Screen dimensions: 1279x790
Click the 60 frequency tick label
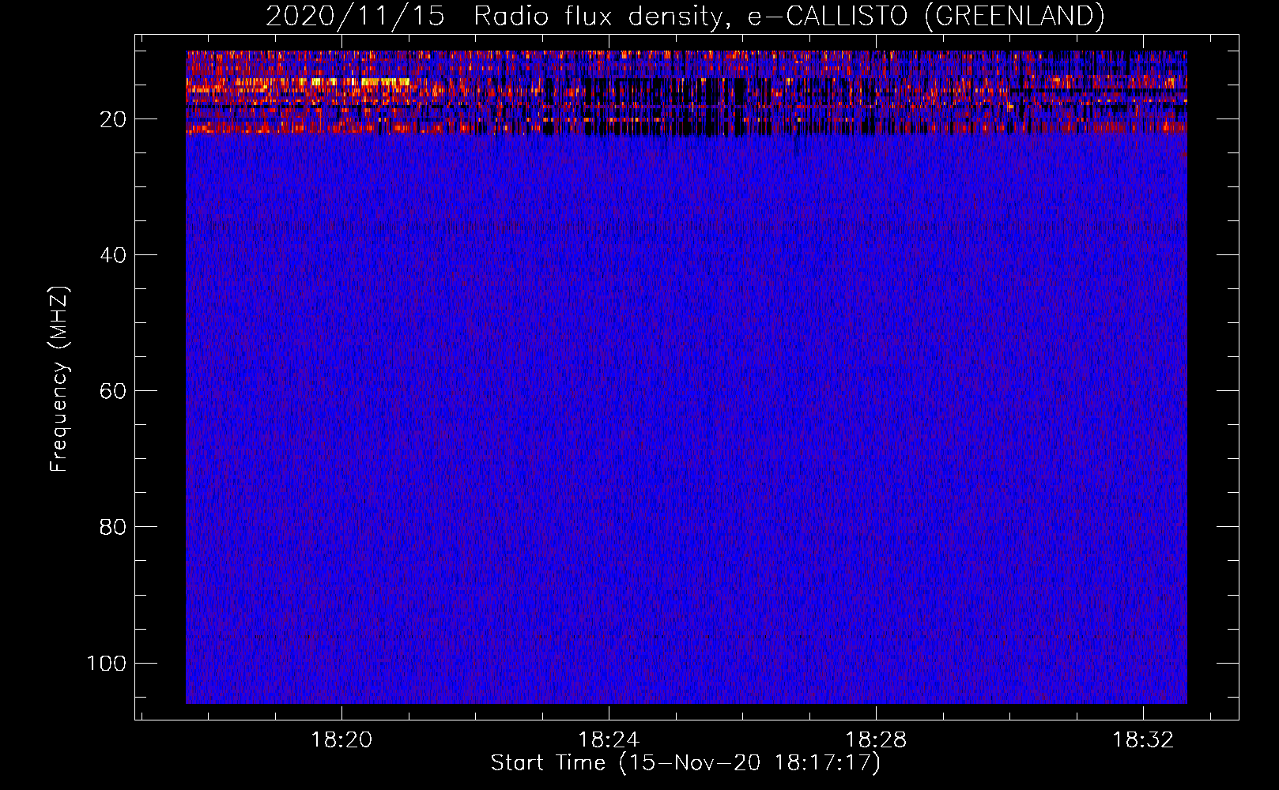click(x=114, y=391)
